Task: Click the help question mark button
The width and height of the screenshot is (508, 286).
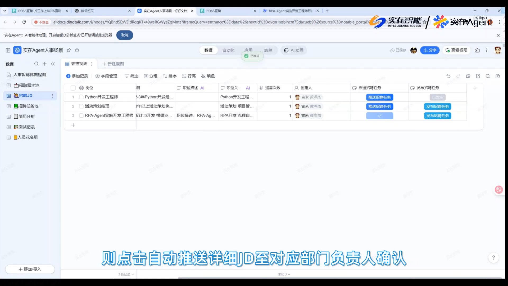Action: point(493,257)
